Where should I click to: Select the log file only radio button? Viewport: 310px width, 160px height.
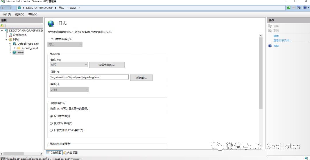click(51, 116)
